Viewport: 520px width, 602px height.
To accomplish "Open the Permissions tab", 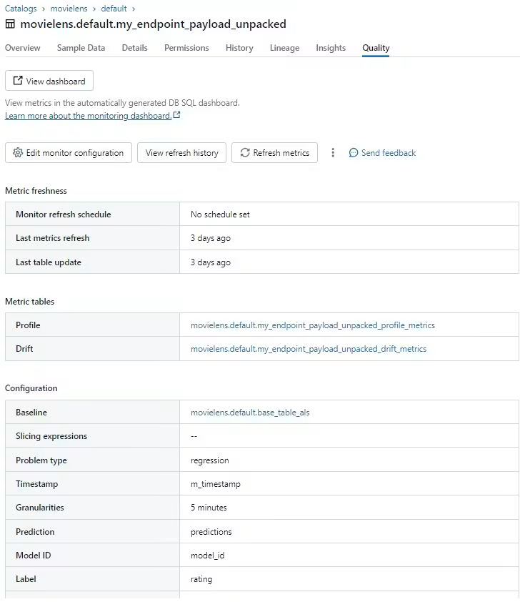I will (186, 48).
